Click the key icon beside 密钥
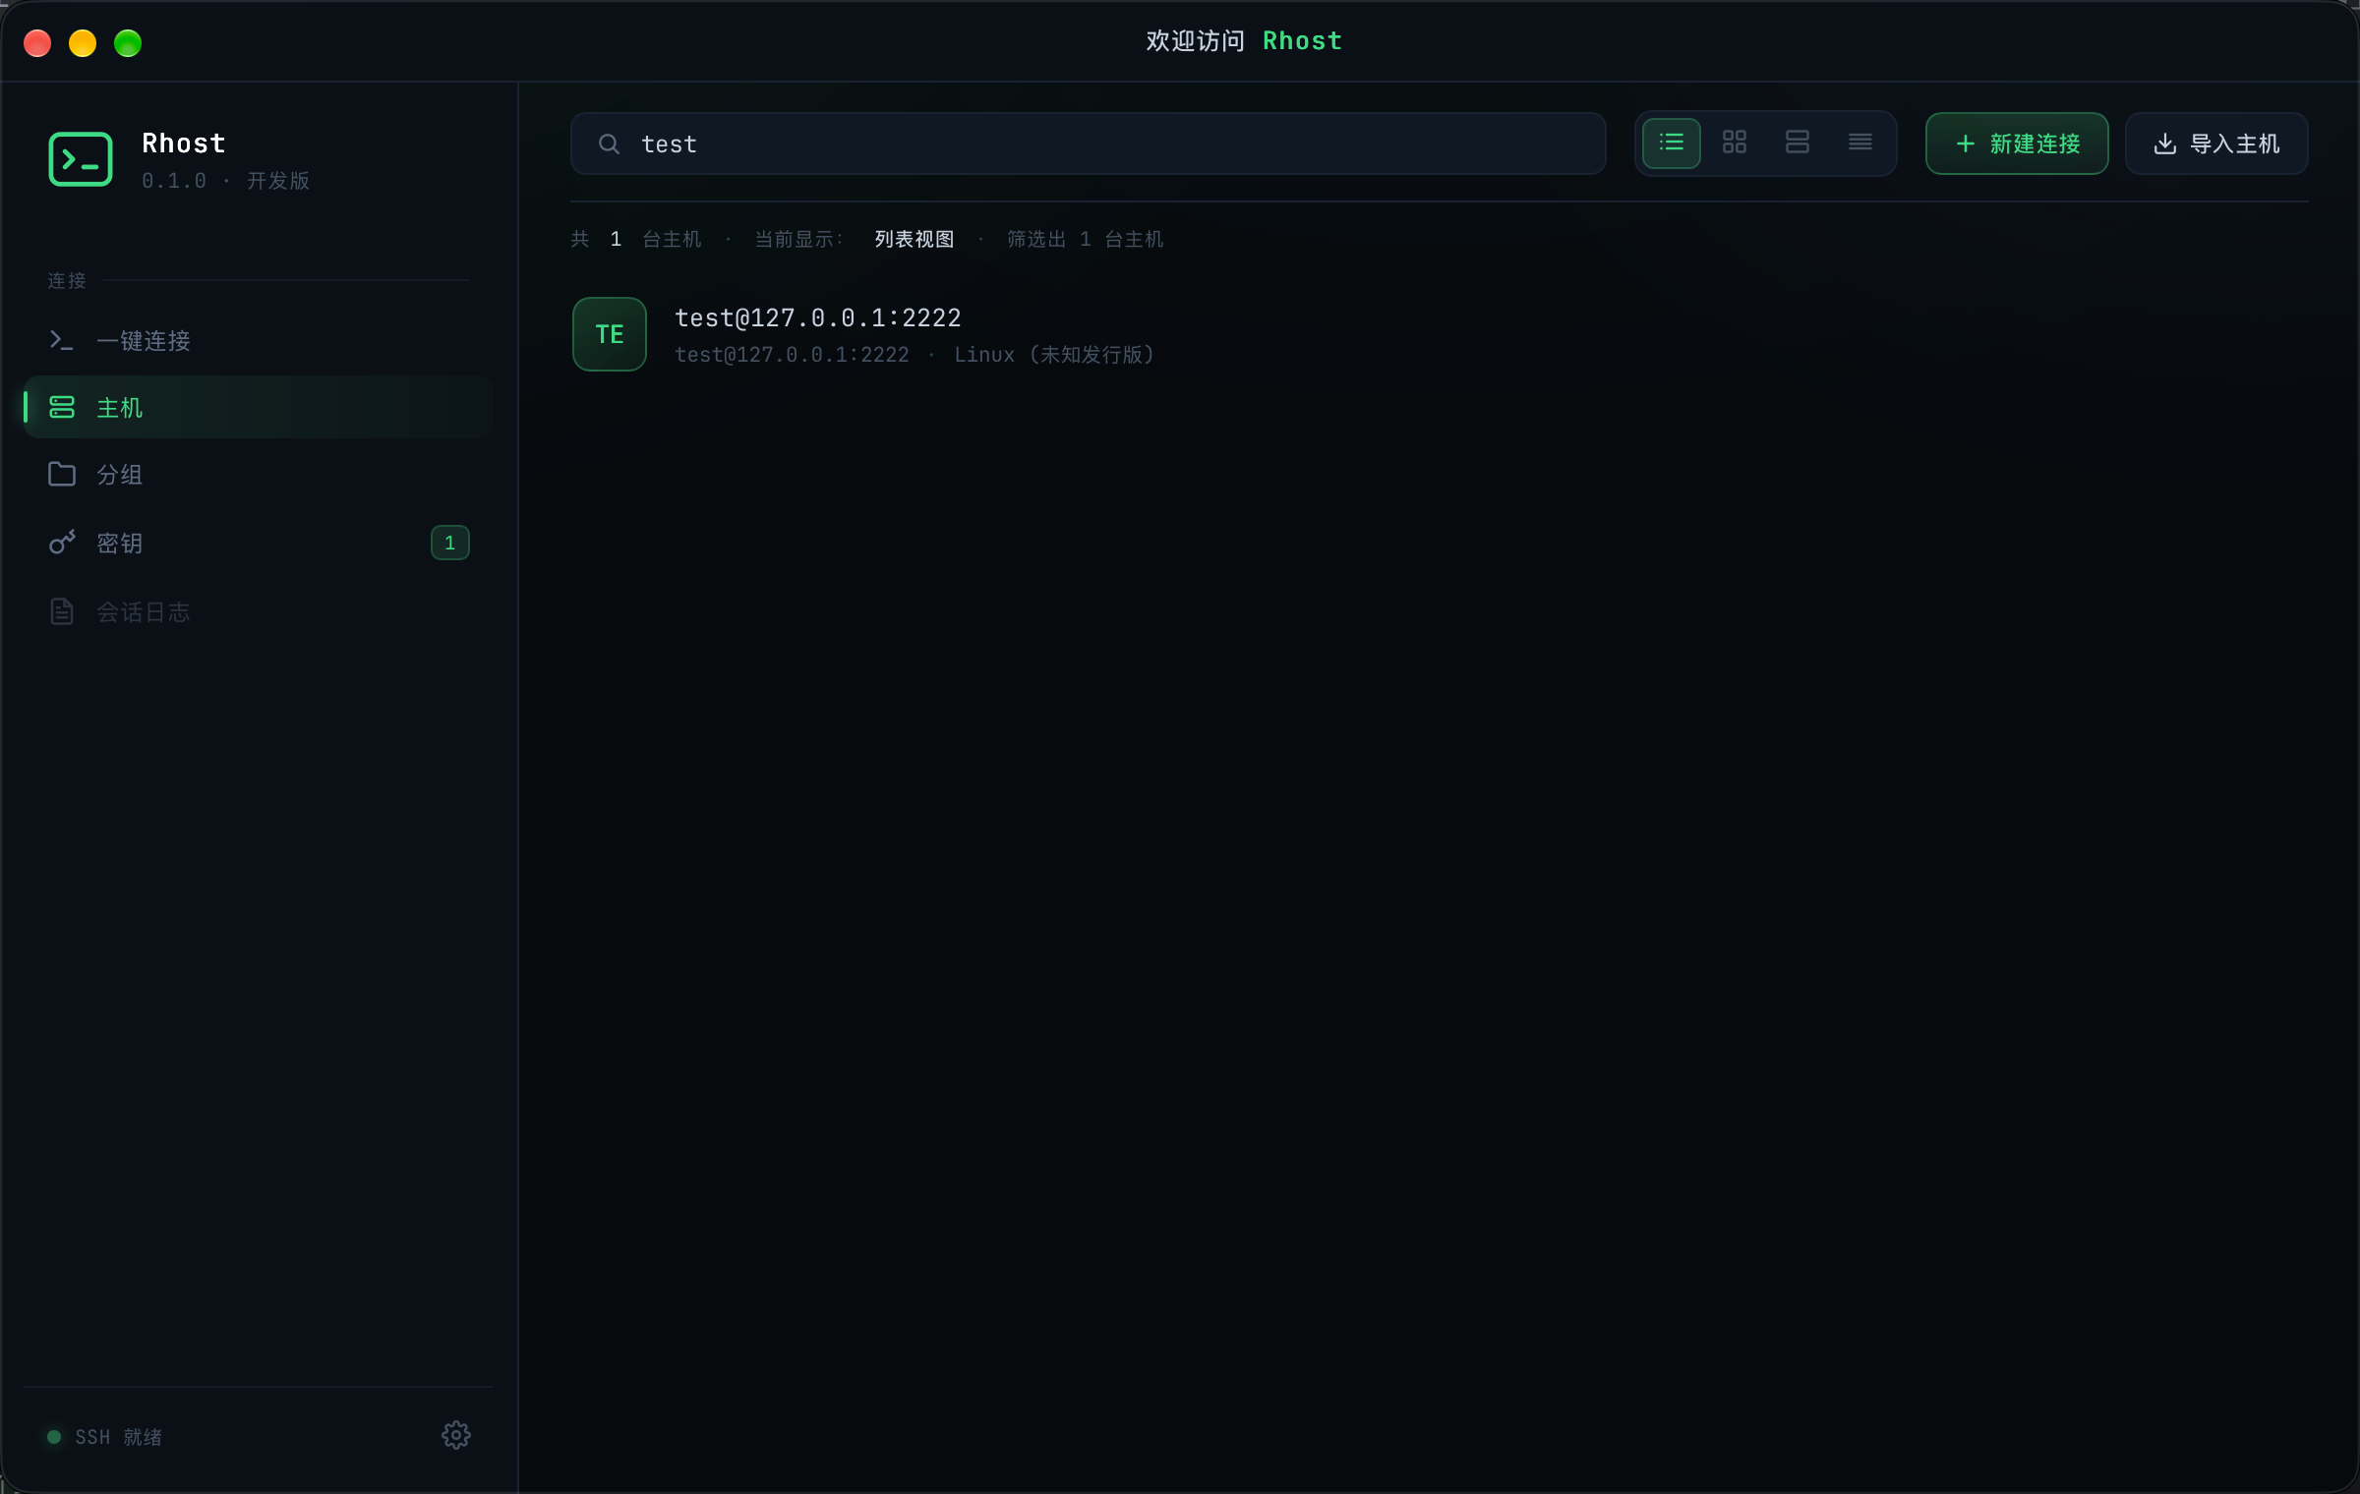This screenshot has height=1494, width=2360. [x=62, y=543]
